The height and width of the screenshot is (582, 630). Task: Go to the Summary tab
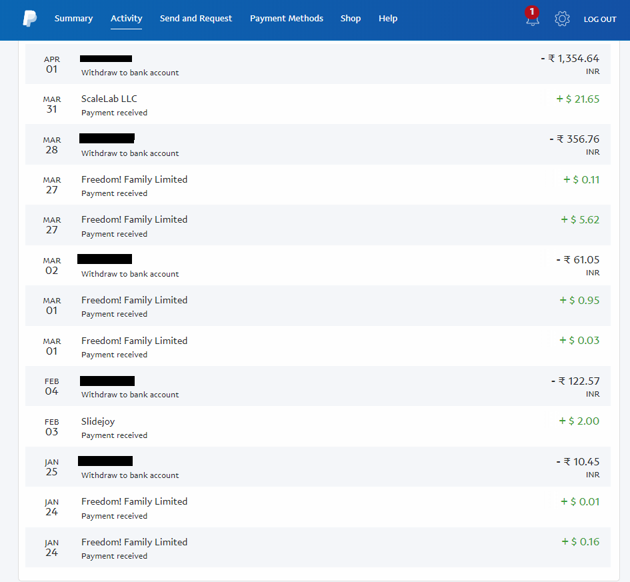pos(73,19)
